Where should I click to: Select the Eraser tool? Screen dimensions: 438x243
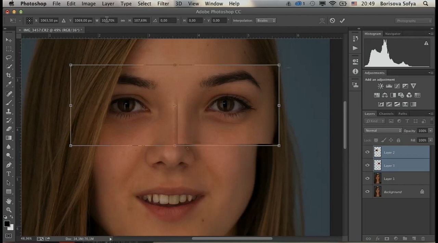pos(9,129)
